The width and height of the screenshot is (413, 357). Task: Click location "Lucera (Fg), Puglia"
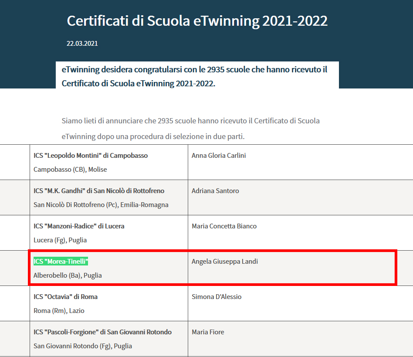tap(60, 240)
